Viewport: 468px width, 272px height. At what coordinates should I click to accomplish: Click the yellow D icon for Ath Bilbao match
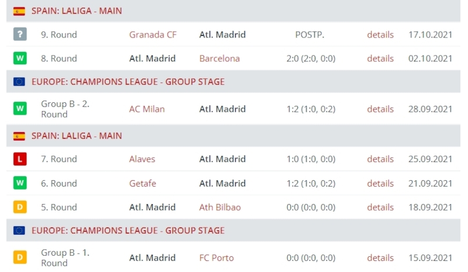(20, 207)
